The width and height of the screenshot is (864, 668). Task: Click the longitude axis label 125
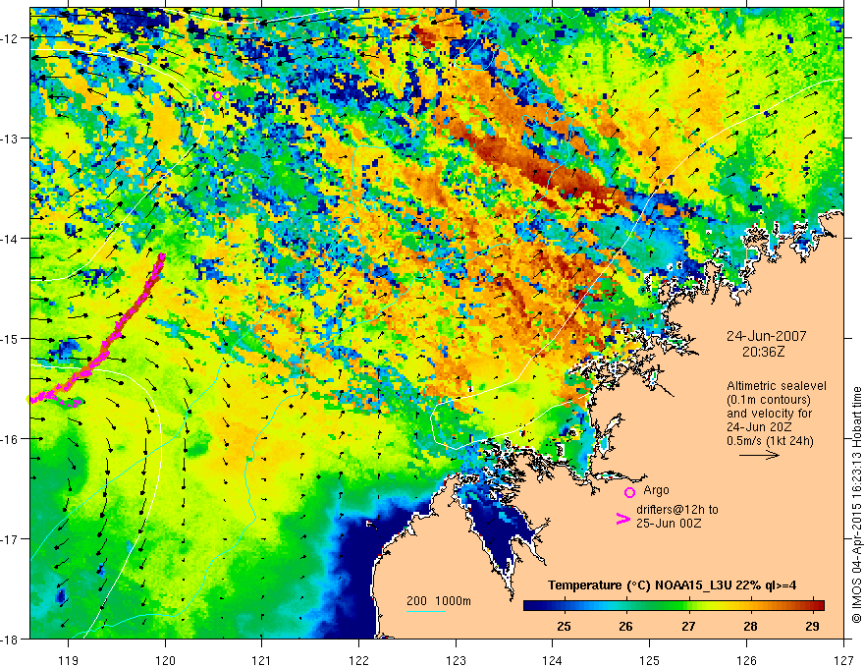tap(650, 660)
